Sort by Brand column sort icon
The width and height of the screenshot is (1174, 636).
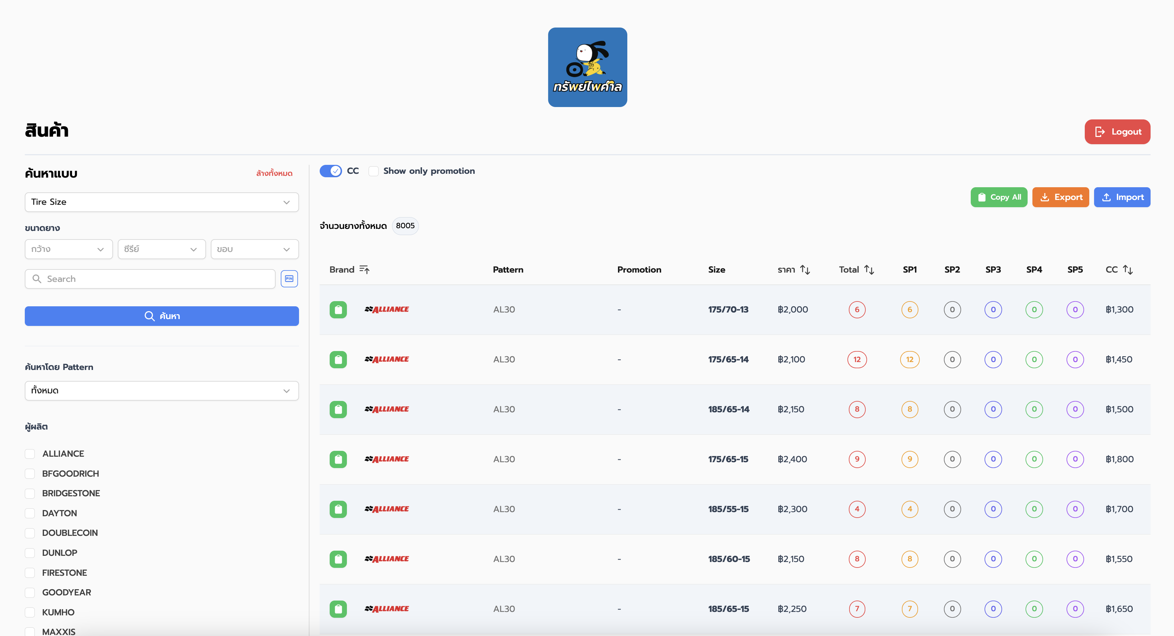[x=364, y=269]
